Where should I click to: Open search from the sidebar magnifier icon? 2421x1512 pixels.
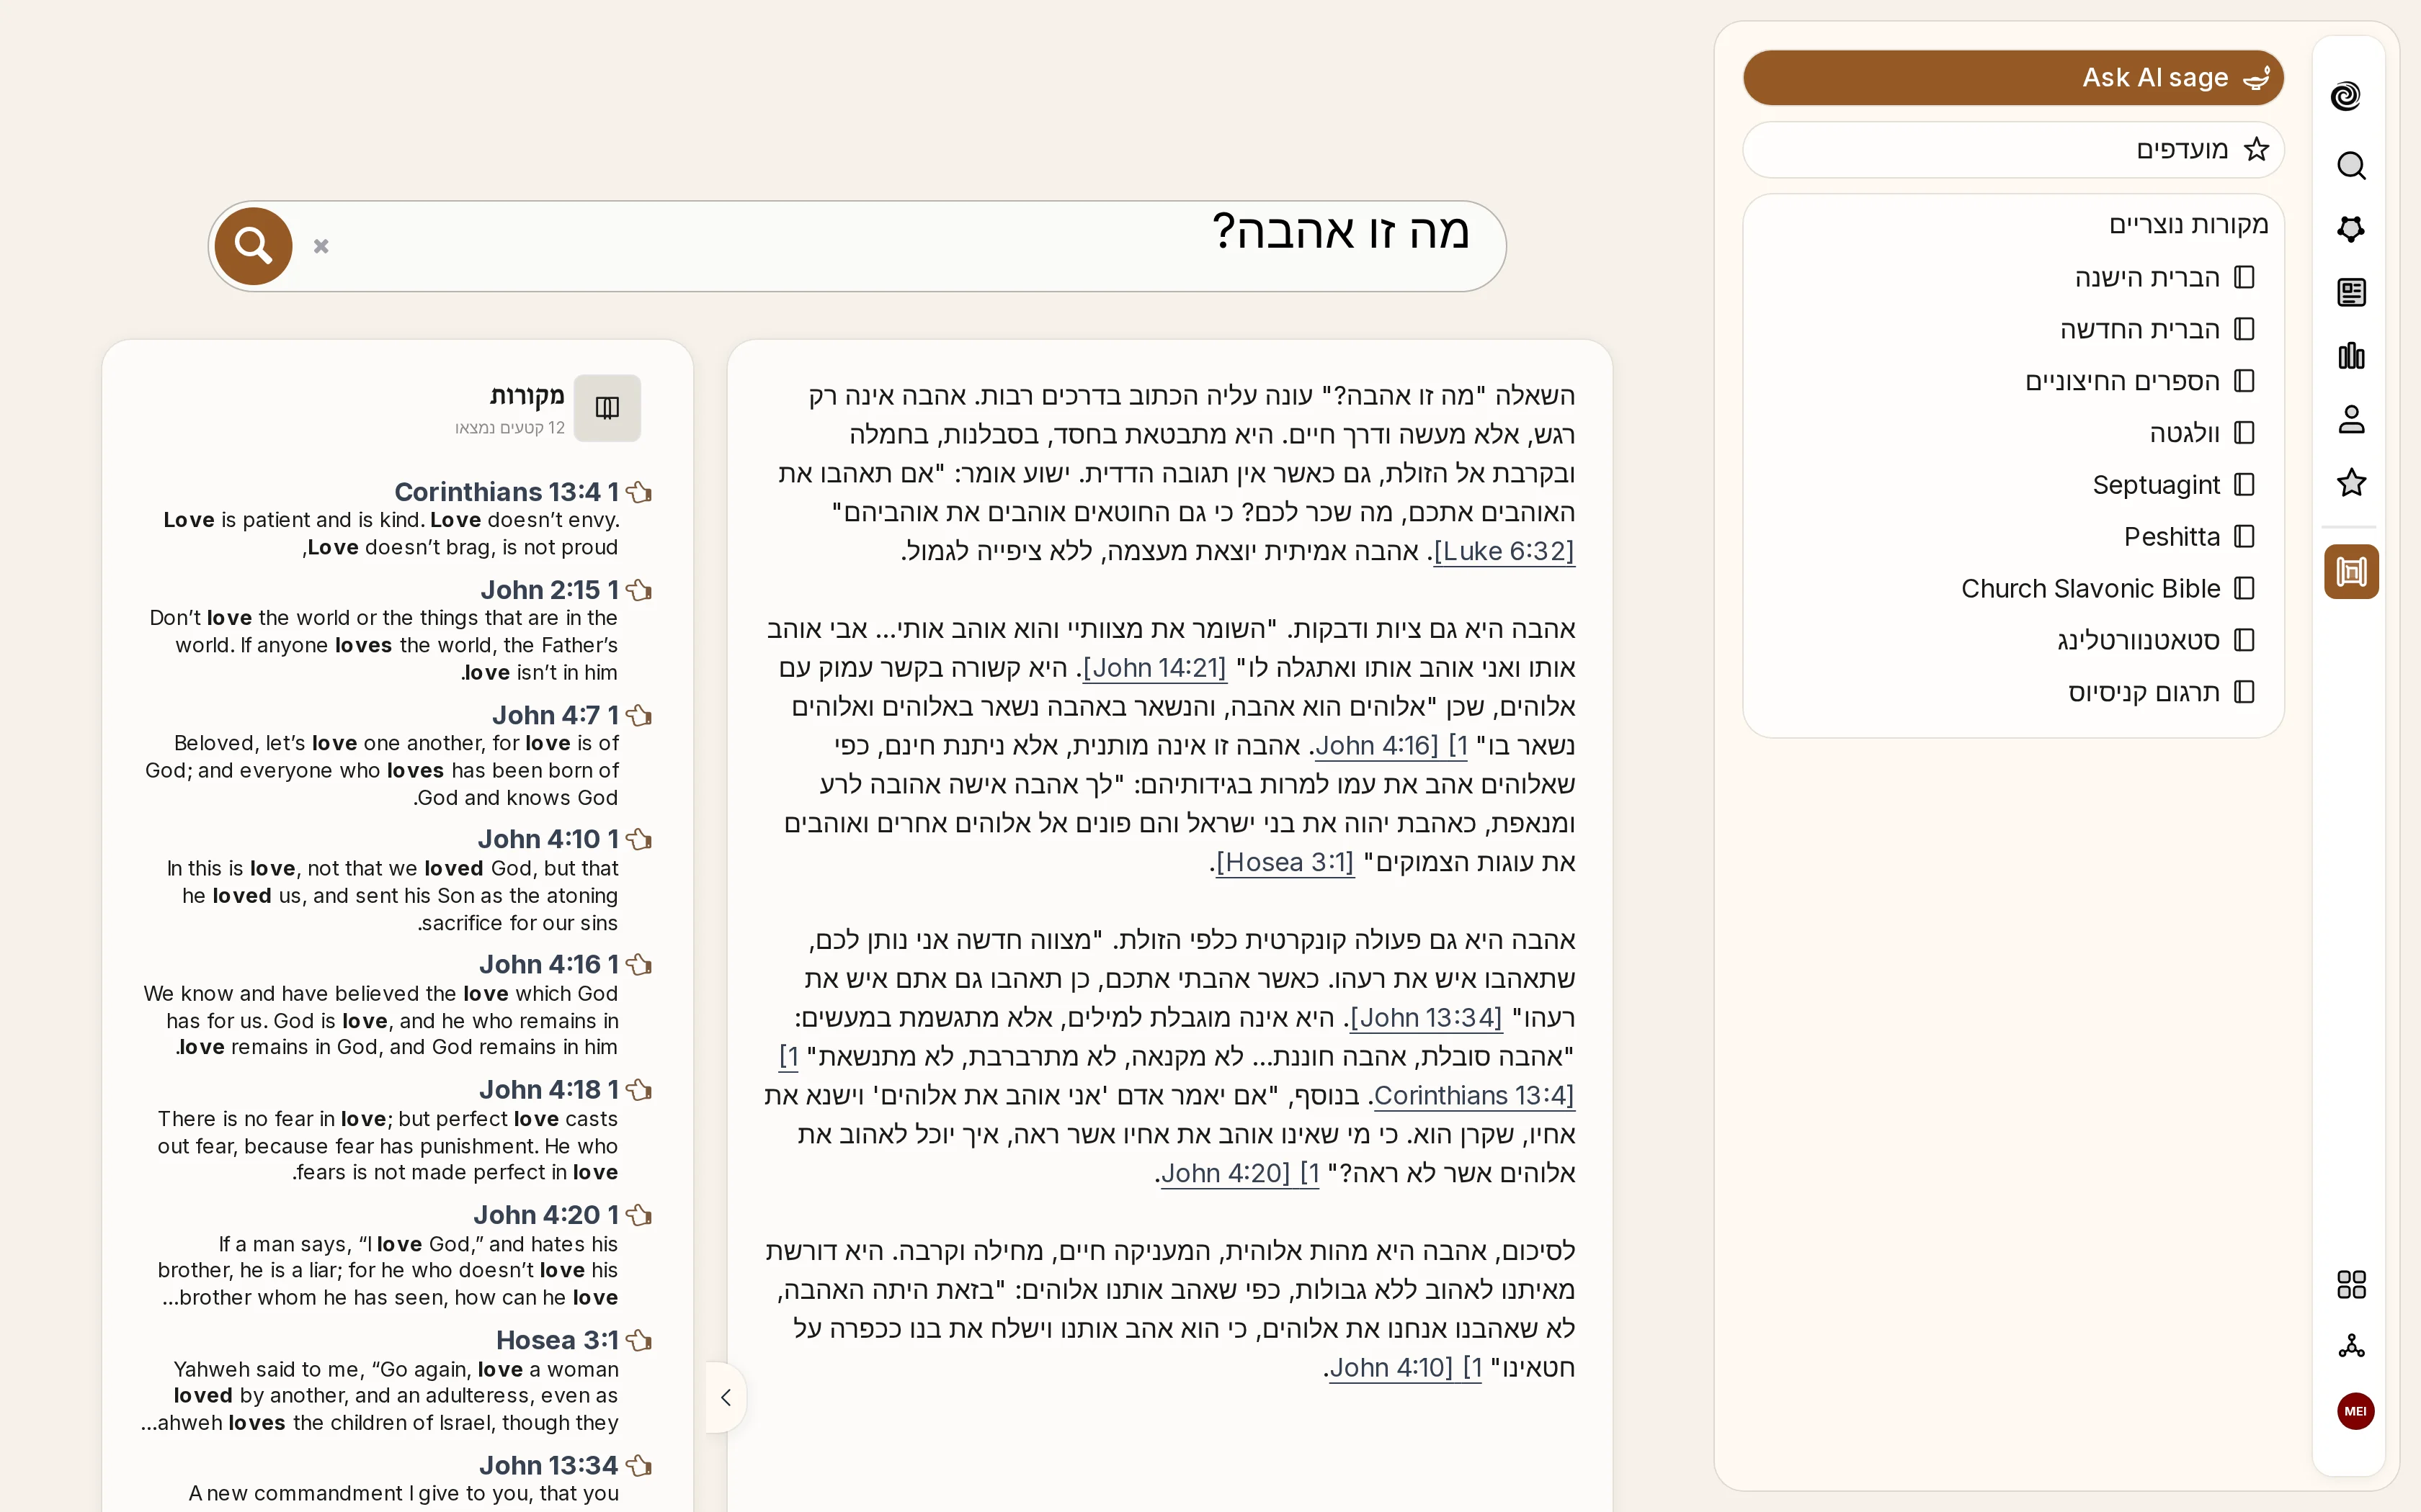[2351, 165]
